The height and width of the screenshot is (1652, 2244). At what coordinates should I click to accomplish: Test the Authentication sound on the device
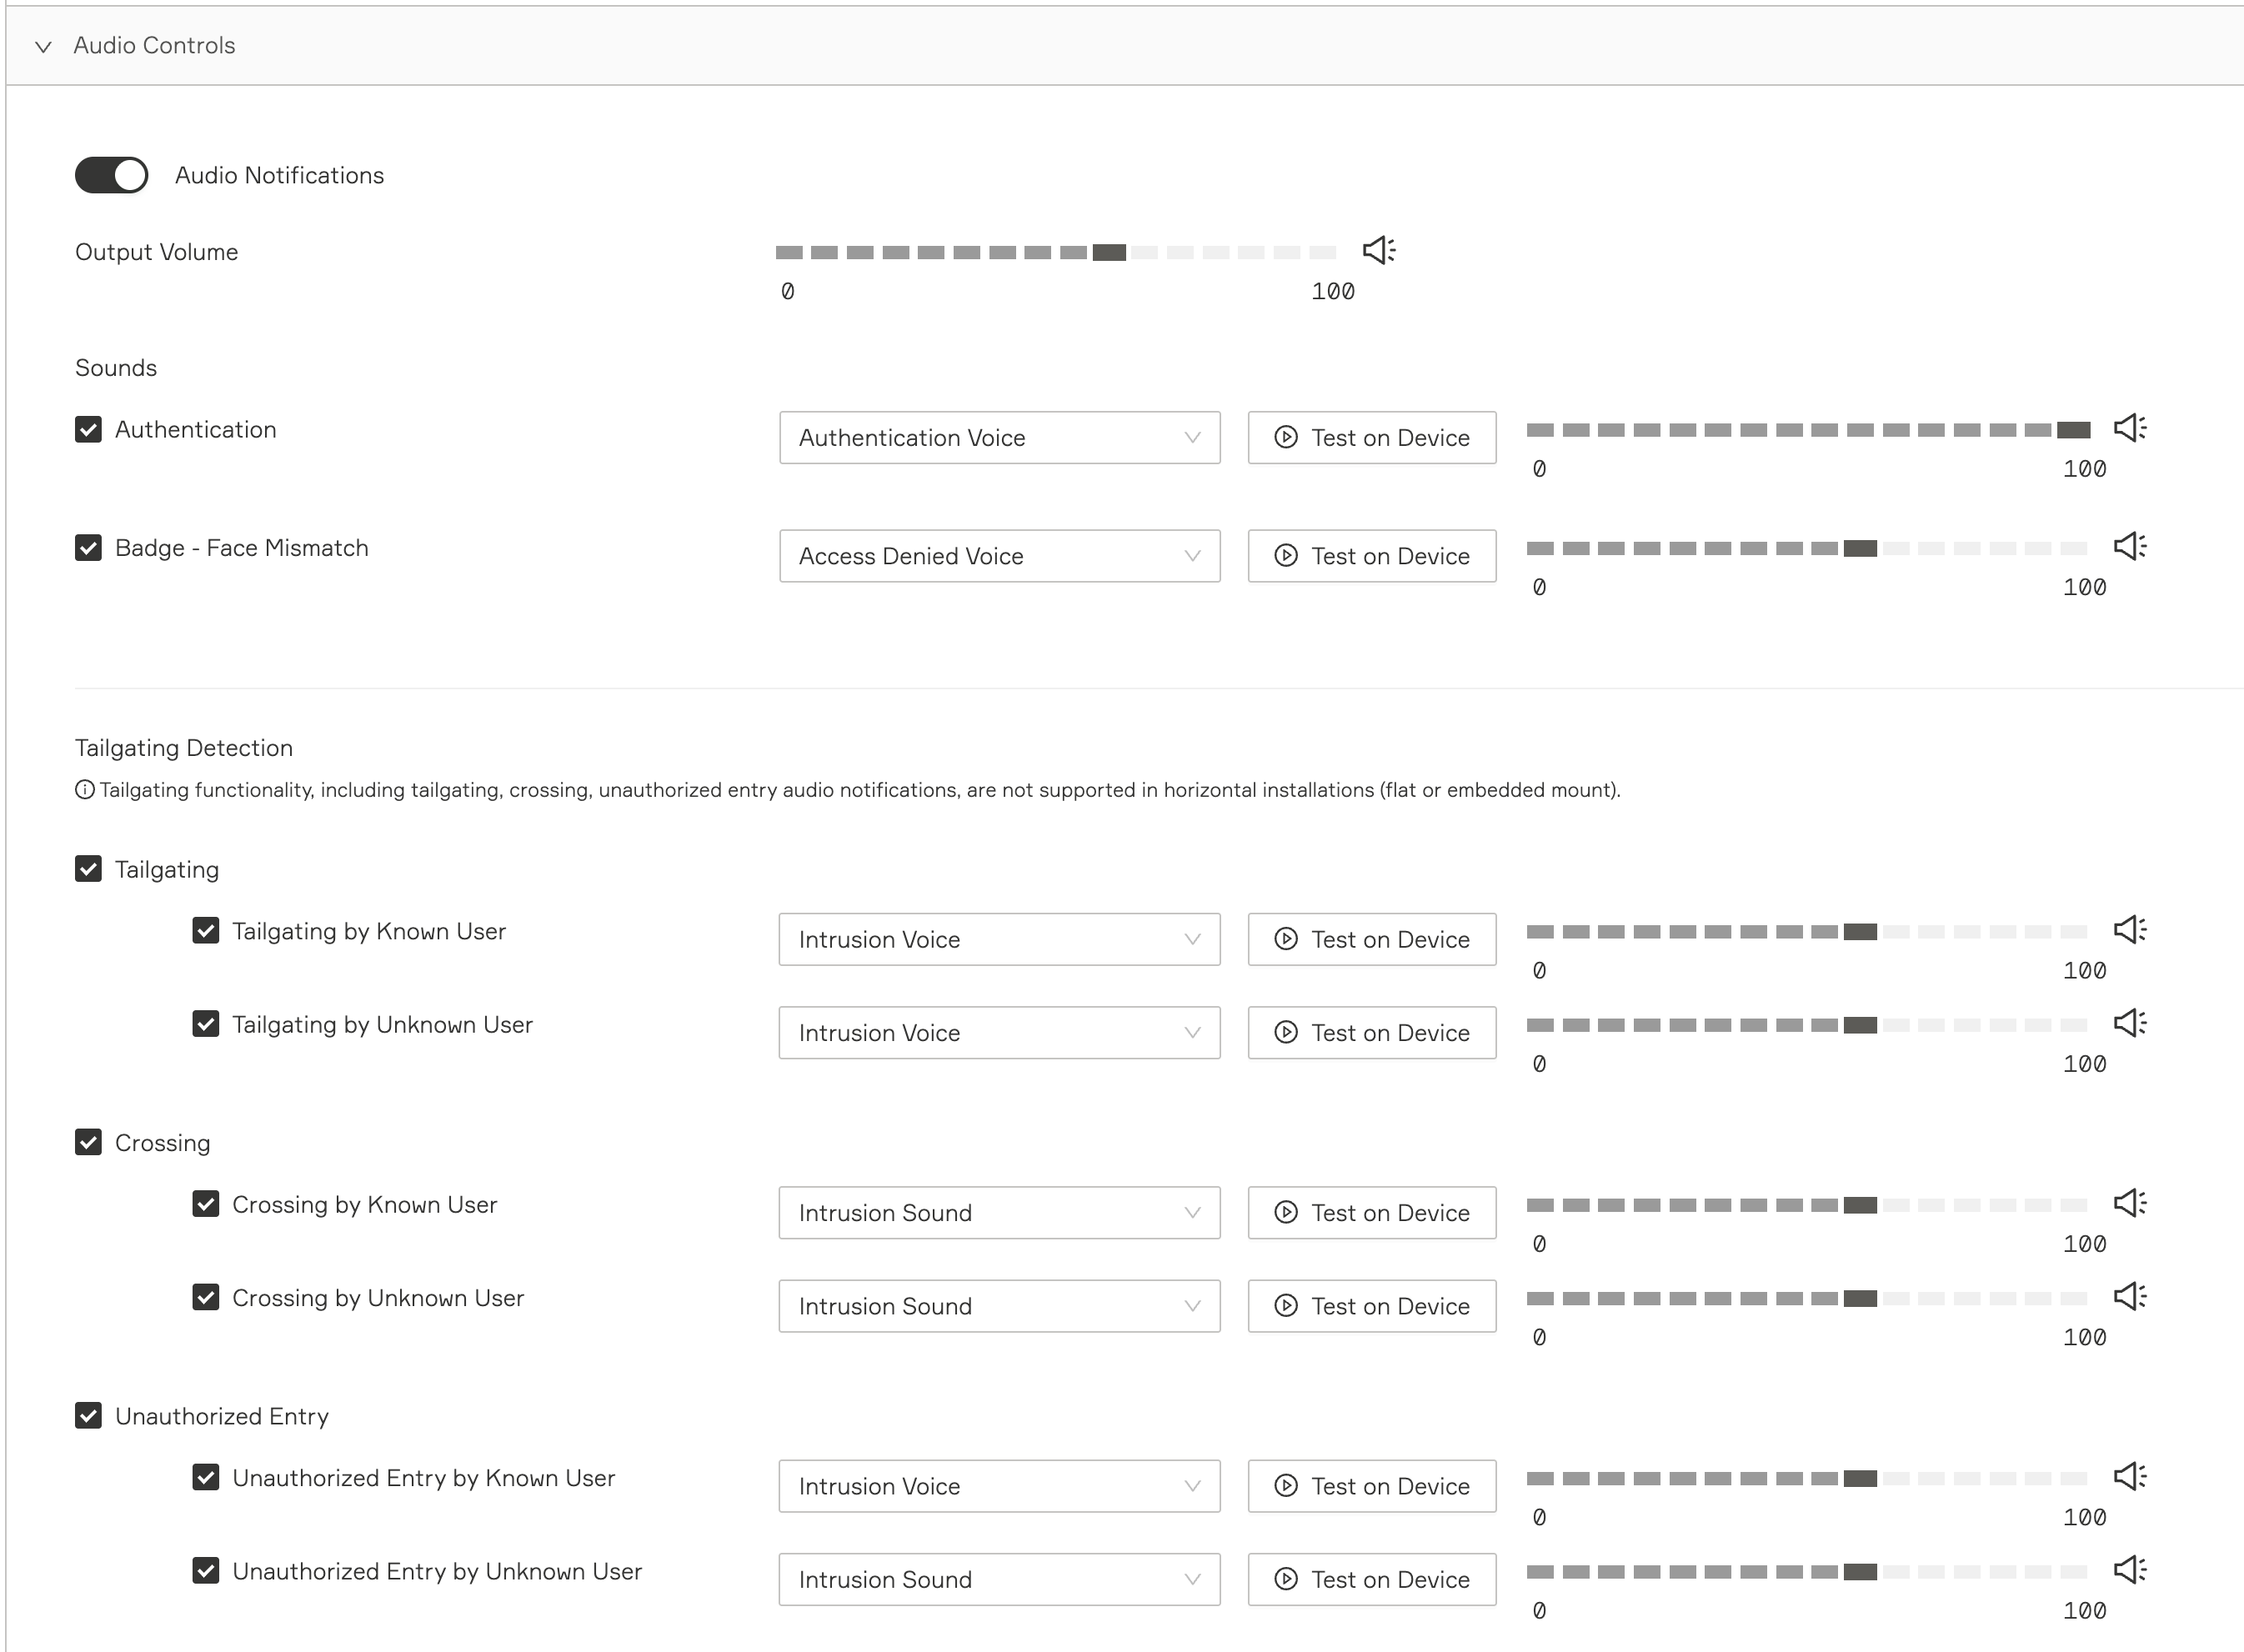tap(1371, 438)
